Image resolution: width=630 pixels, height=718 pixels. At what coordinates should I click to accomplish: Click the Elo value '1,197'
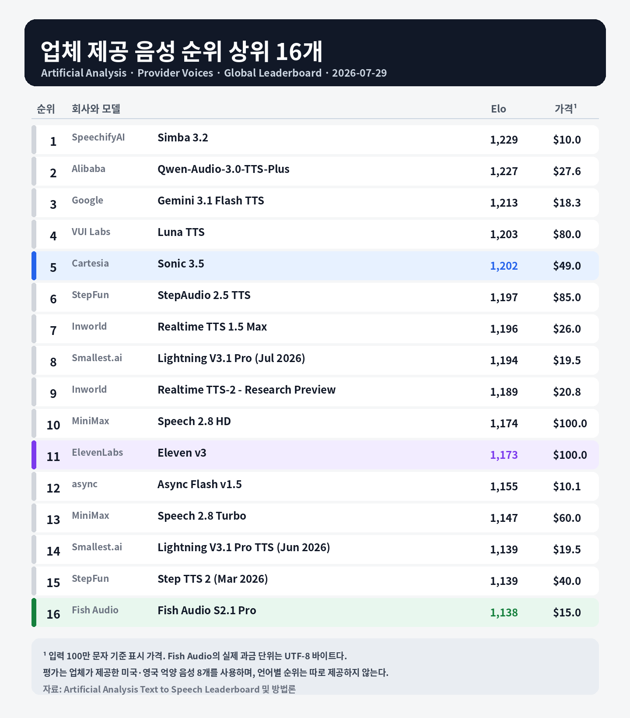pyautogui.click(x=504, y=297)
